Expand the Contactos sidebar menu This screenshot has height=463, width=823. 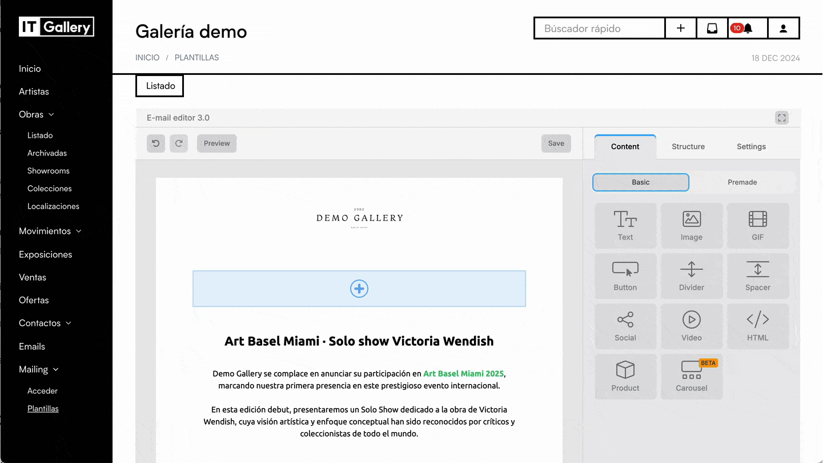pos(45,323)
